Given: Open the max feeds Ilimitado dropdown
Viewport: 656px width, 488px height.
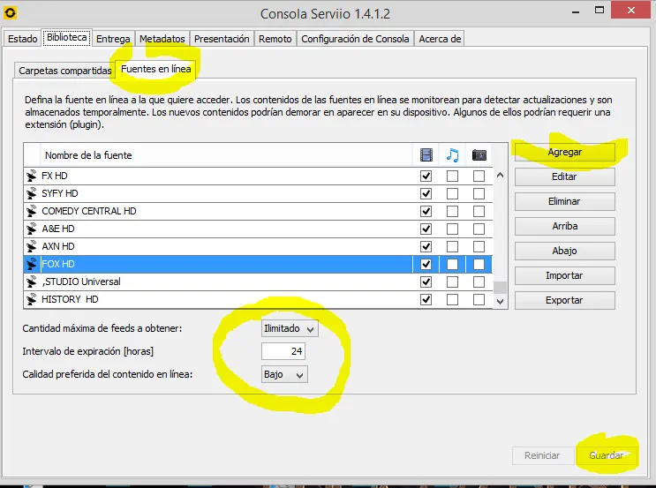Looking at the screenshot, I should 290,328.
